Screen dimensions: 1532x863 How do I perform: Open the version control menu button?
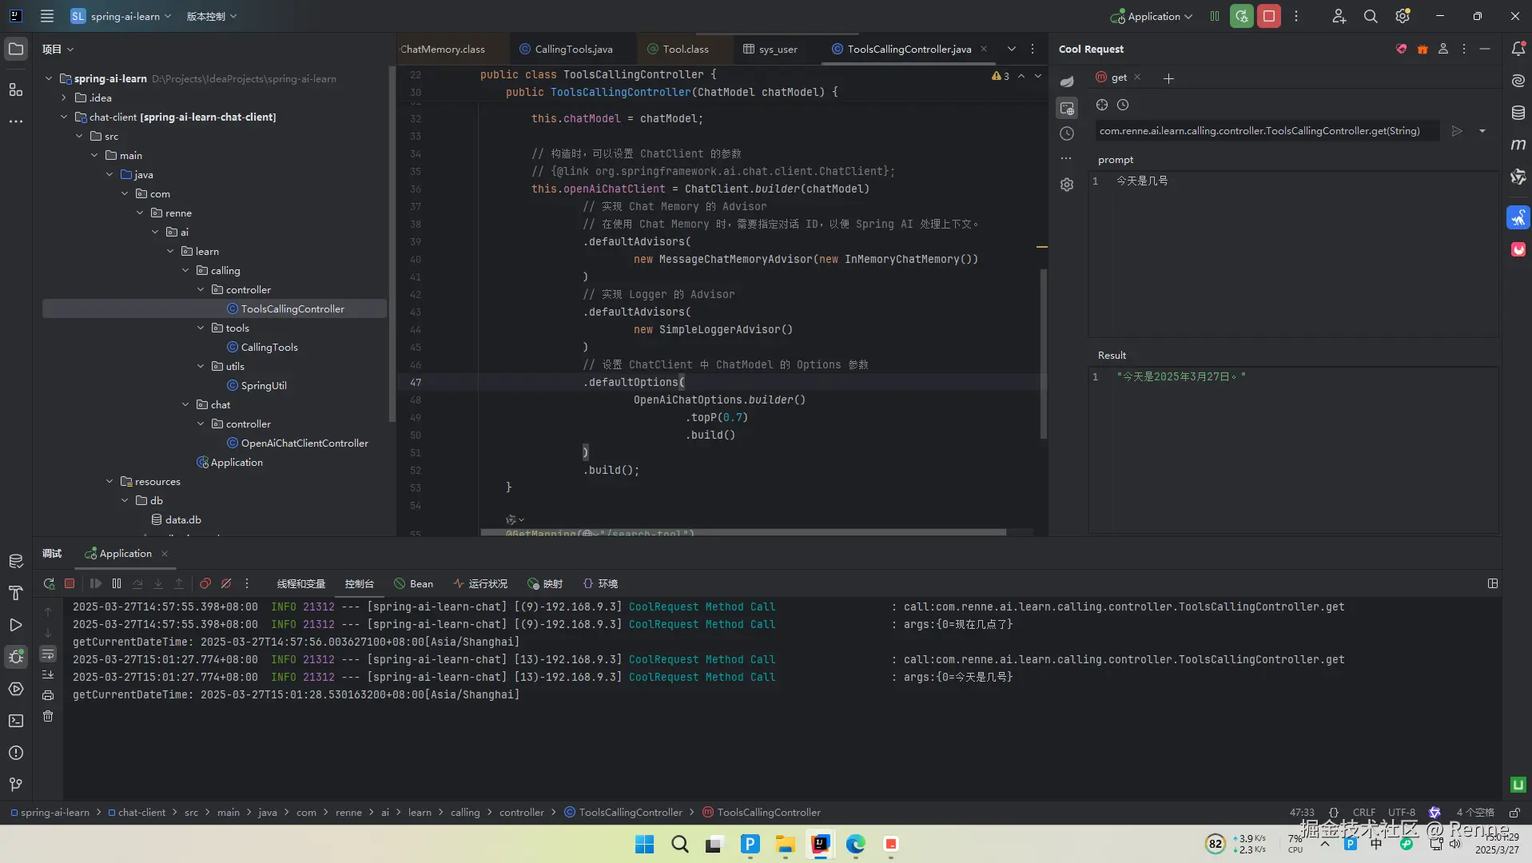coord(211,16)
